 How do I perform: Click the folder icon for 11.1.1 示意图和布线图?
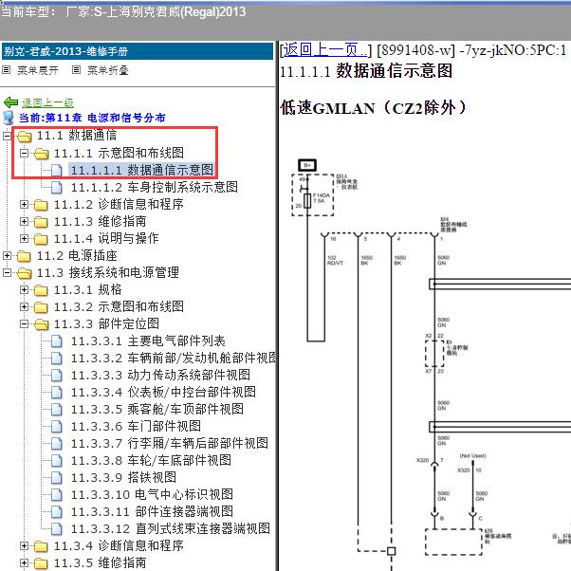coord(41,154)
